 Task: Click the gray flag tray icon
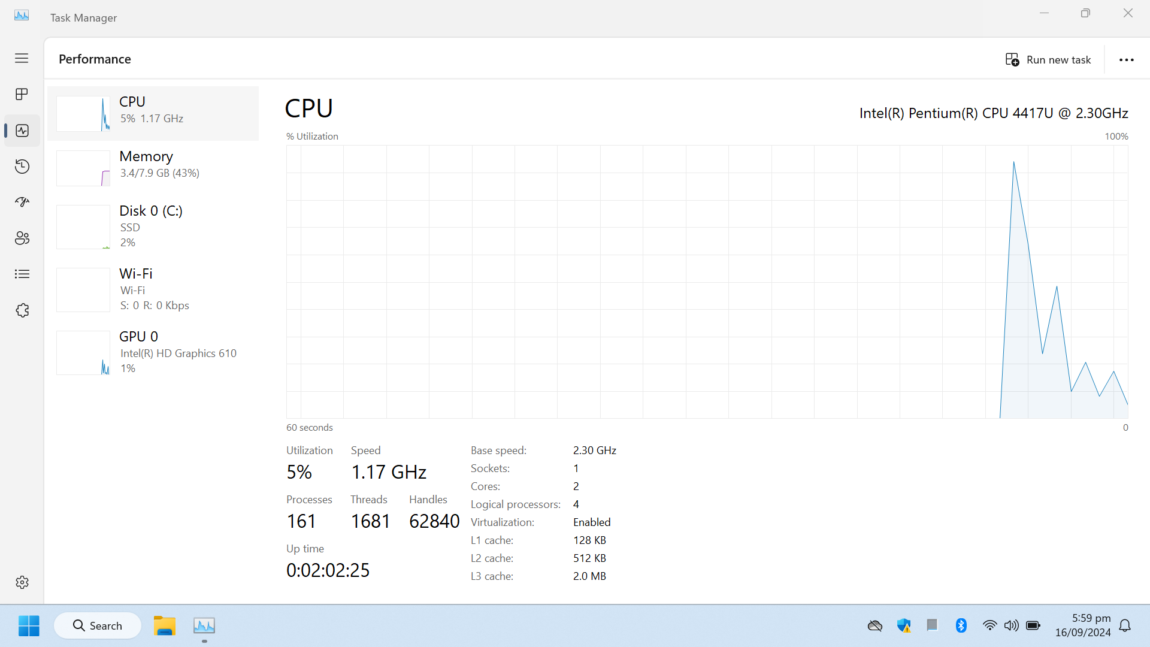(x=932, y=625)
